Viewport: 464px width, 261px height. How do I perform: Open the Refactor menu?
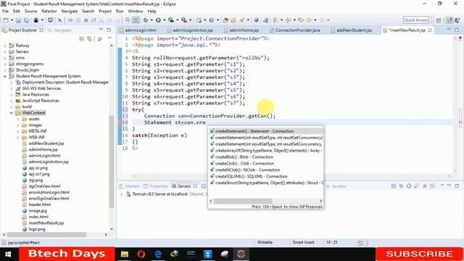pos(49,11)
